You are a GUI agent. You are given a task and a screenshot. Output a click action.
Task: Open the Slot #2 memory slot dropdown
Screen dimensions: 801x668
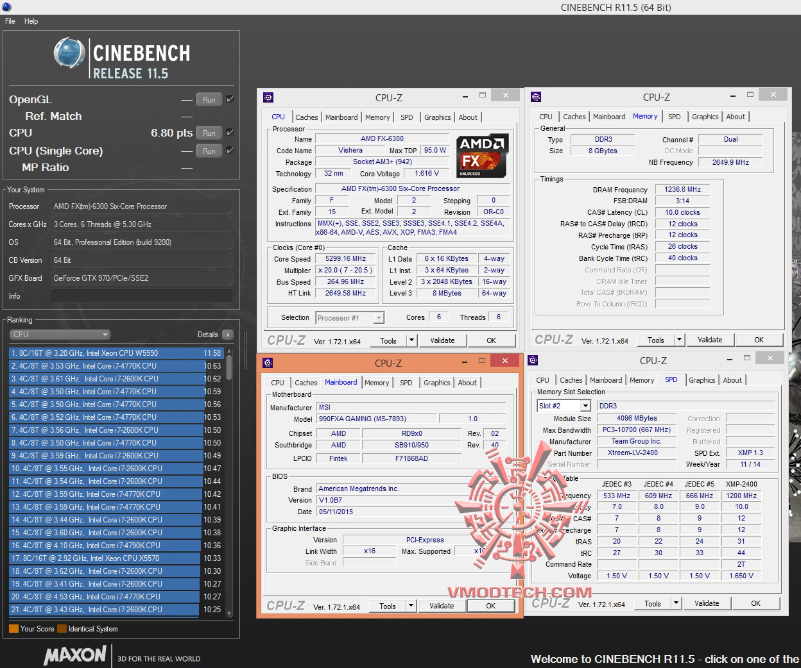(x=564, y=406)
